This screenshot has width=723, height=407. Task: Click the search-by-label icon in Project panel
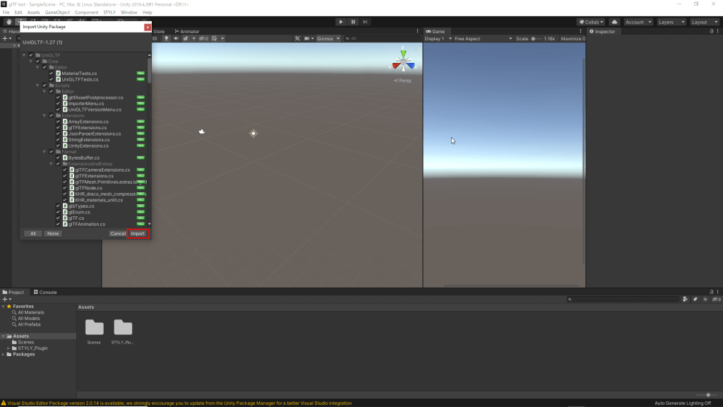(695, 299)
